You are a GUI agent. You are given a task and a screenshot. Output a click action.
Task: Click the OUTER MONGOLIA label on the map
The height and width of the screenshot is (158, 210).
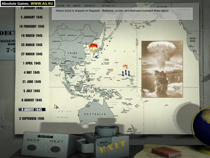pos(69,35)
